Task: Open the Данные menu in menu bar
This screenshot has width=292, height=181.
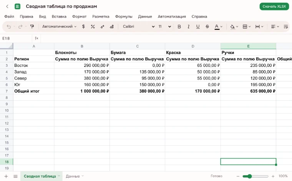Action: click(145, 17)
